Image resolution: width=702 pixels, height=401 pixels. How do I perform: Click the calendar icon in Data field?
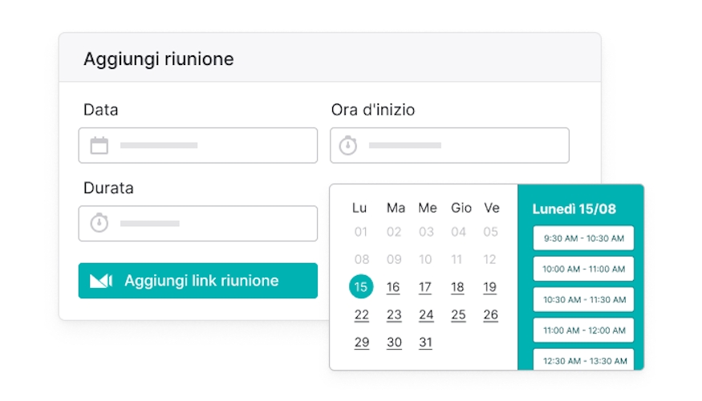(x=99, y=145)
